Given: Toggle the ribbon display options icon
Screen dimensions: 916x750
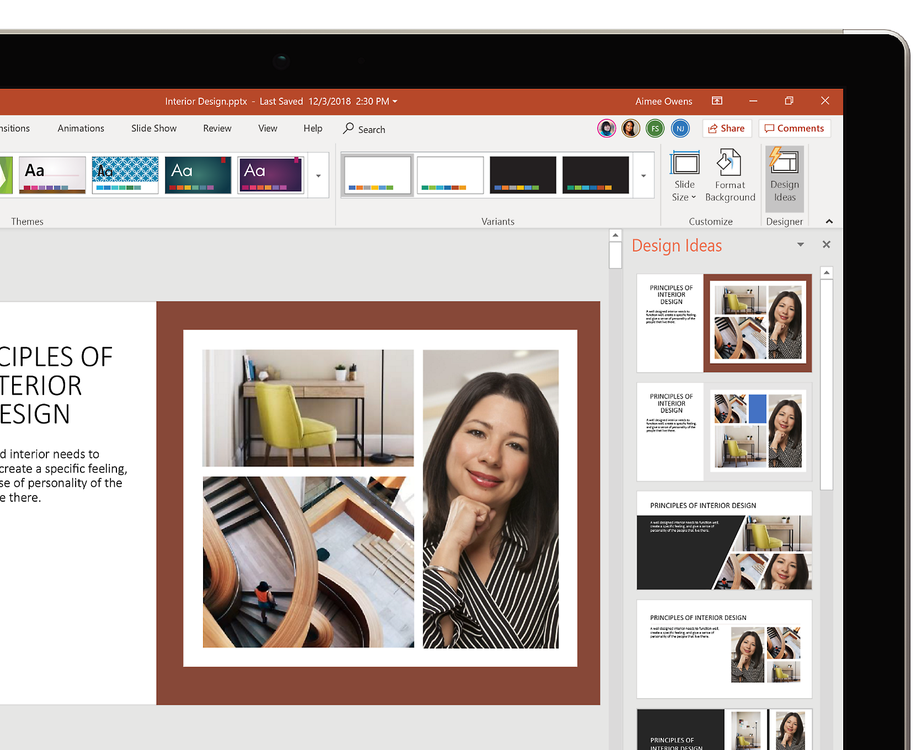Looking at the screenshot, I should (x=717, y=100).
